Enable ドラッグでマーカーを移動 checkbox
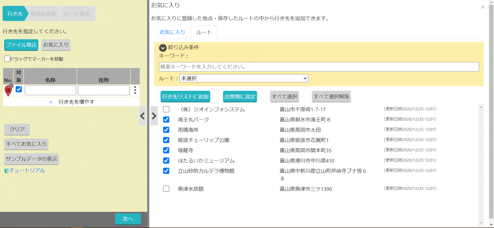494x228 pixels. 7,59
